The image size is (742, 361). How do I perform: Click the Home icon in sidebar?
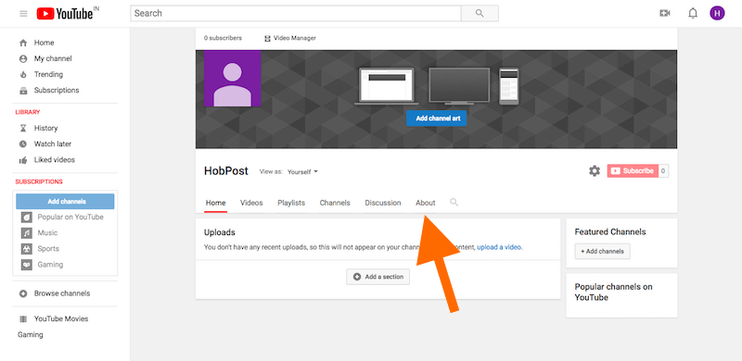(x=22, y=43)
